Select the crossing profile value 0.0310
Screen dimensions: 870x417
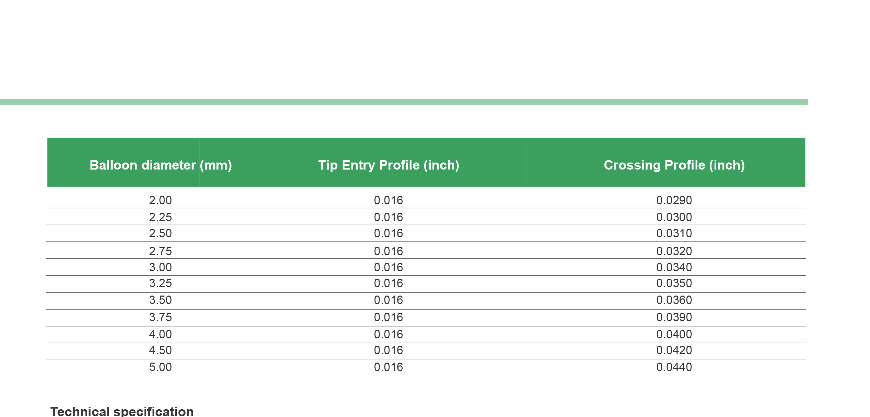[x=674, y=233]
